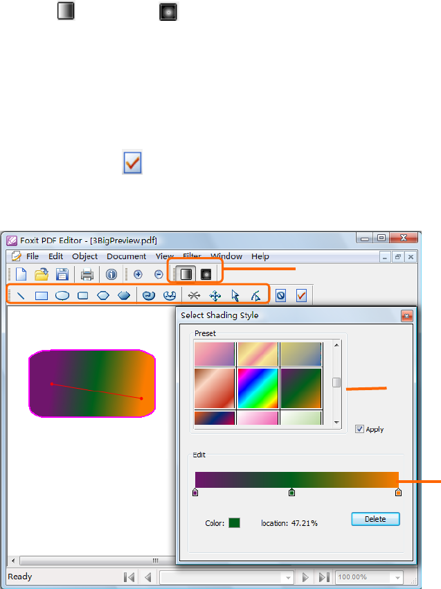
Task: Open the Edit menu
Action: (x=55, y=256)
